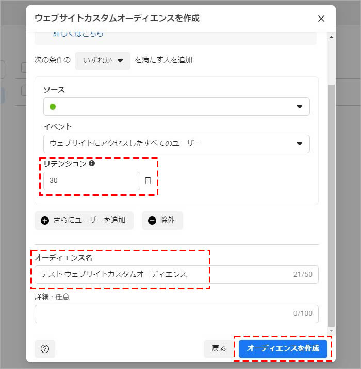Click the scrollbar down arrow
The height and width of the screenshot is (369, 361).
[332, 330]
